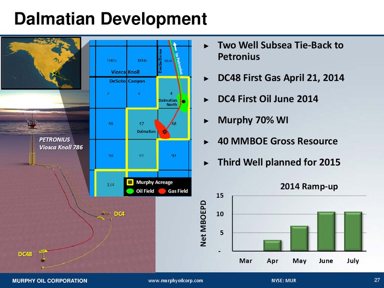Click the 'Third Well planned for 2015' bullet
The image size is (384, 288).
pos(279,162)
